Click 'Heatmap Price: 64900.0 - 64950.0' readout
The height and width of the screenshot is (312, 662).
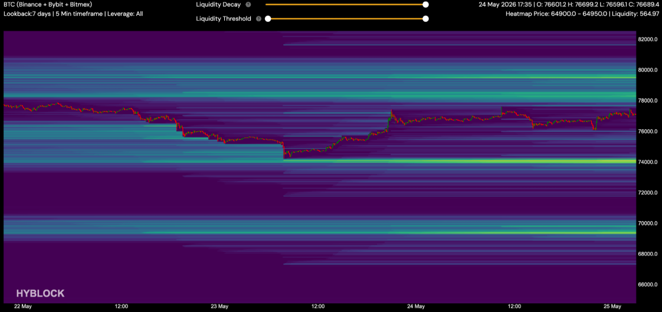coord(556,14)
